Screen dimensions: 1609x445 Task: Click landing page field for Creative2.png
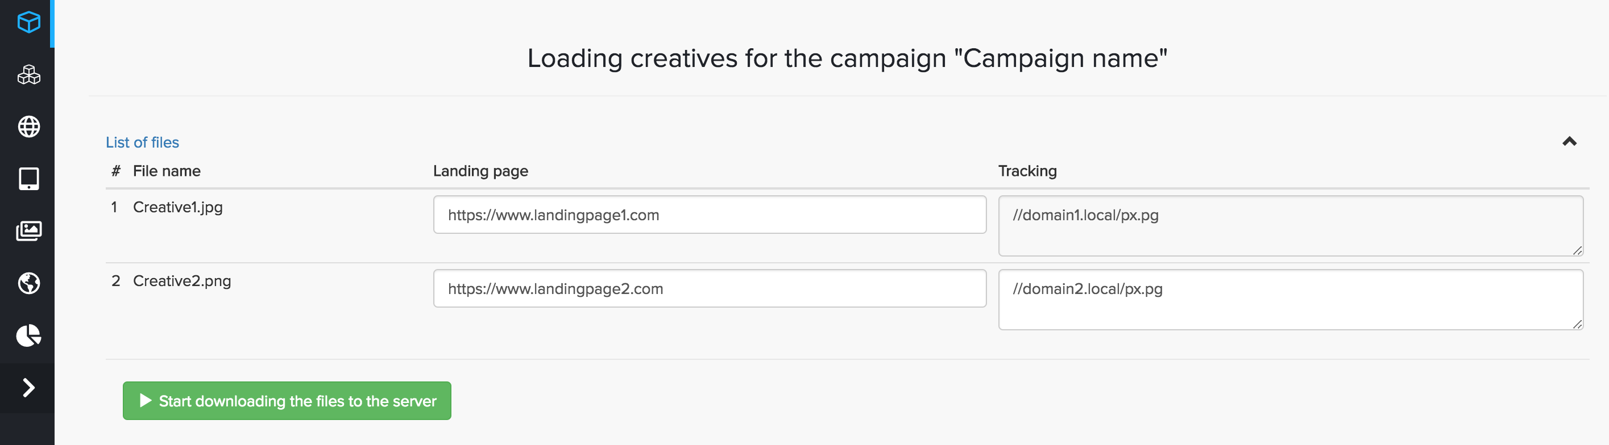pyautogui.click(x=709, y=288)
